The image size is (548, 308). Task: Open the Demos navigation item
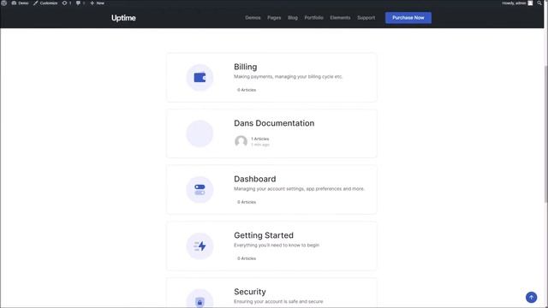click(253, 17)
